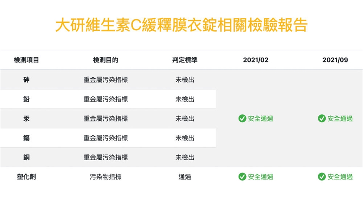Click the 安全通過 text under 2021/02 for heavy metals
363x203 pixels.
pyautogui.click(x=261, y=119)
